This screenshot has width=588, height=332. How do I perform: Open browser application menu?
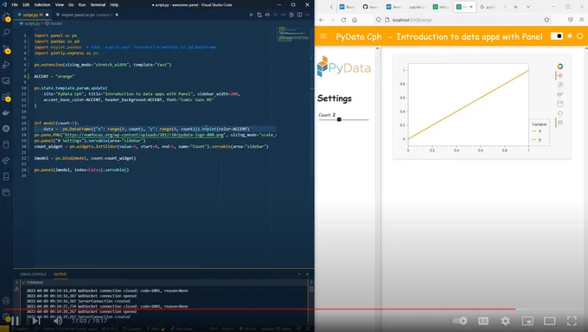(582, 20)
